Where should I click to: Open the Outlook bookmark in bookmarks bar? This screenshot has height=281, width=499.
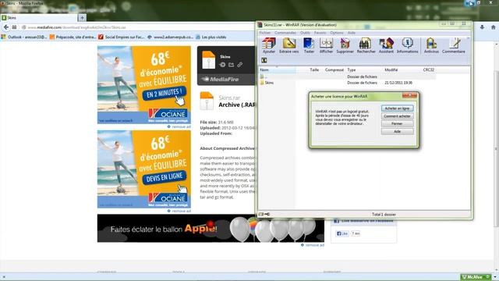pyautogui.click(x=24, y=37)
